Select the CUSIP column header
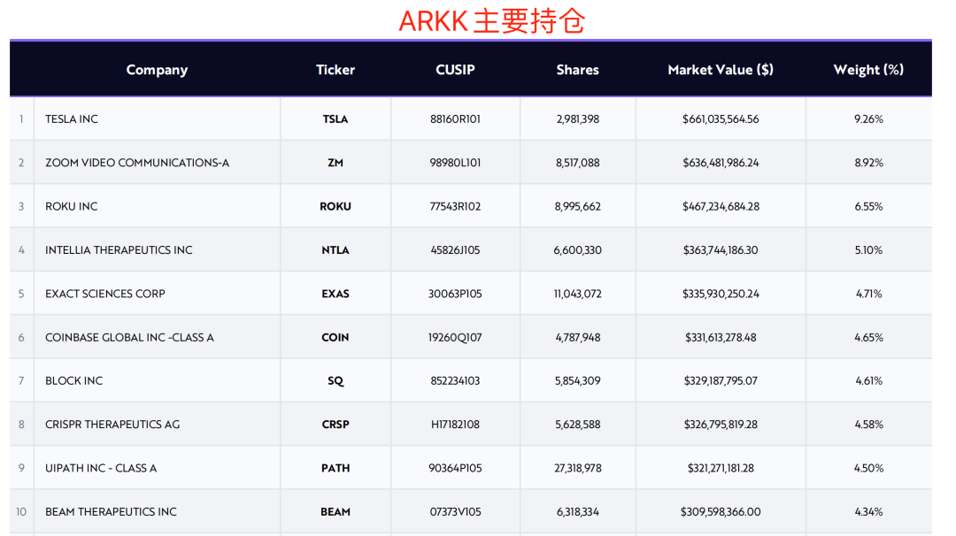 [455, 70]
